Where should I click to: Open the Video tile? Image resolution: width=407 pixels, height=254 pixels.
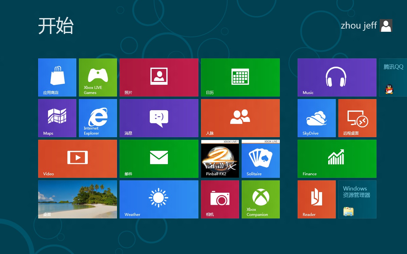[x=78, y=159]
